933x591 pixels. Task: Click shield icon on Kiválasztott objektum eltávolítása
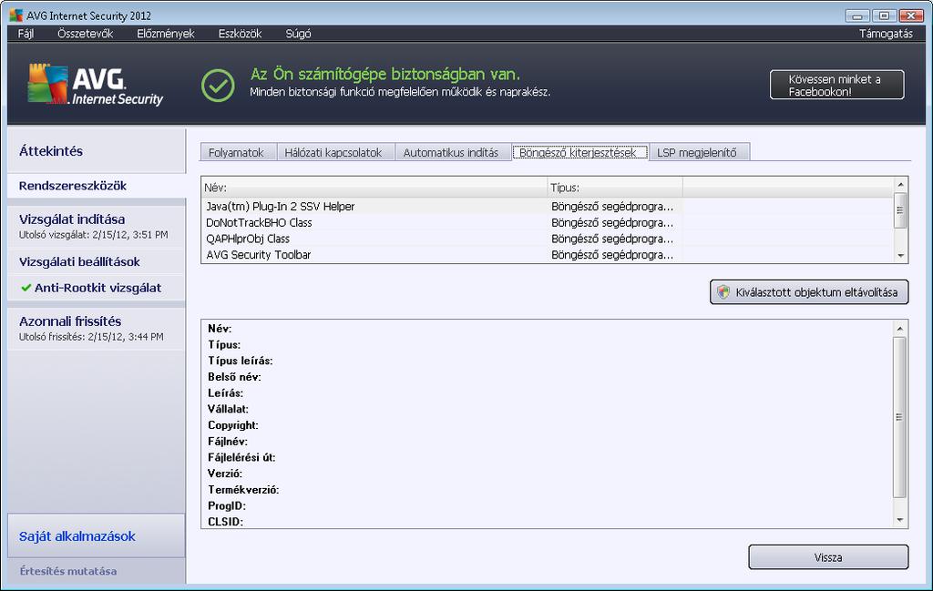point(723,292)
